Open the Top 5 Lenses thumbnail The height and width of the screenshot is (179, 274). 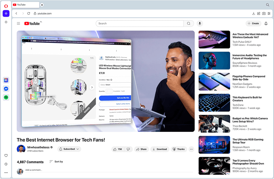(x=214, y=166)
